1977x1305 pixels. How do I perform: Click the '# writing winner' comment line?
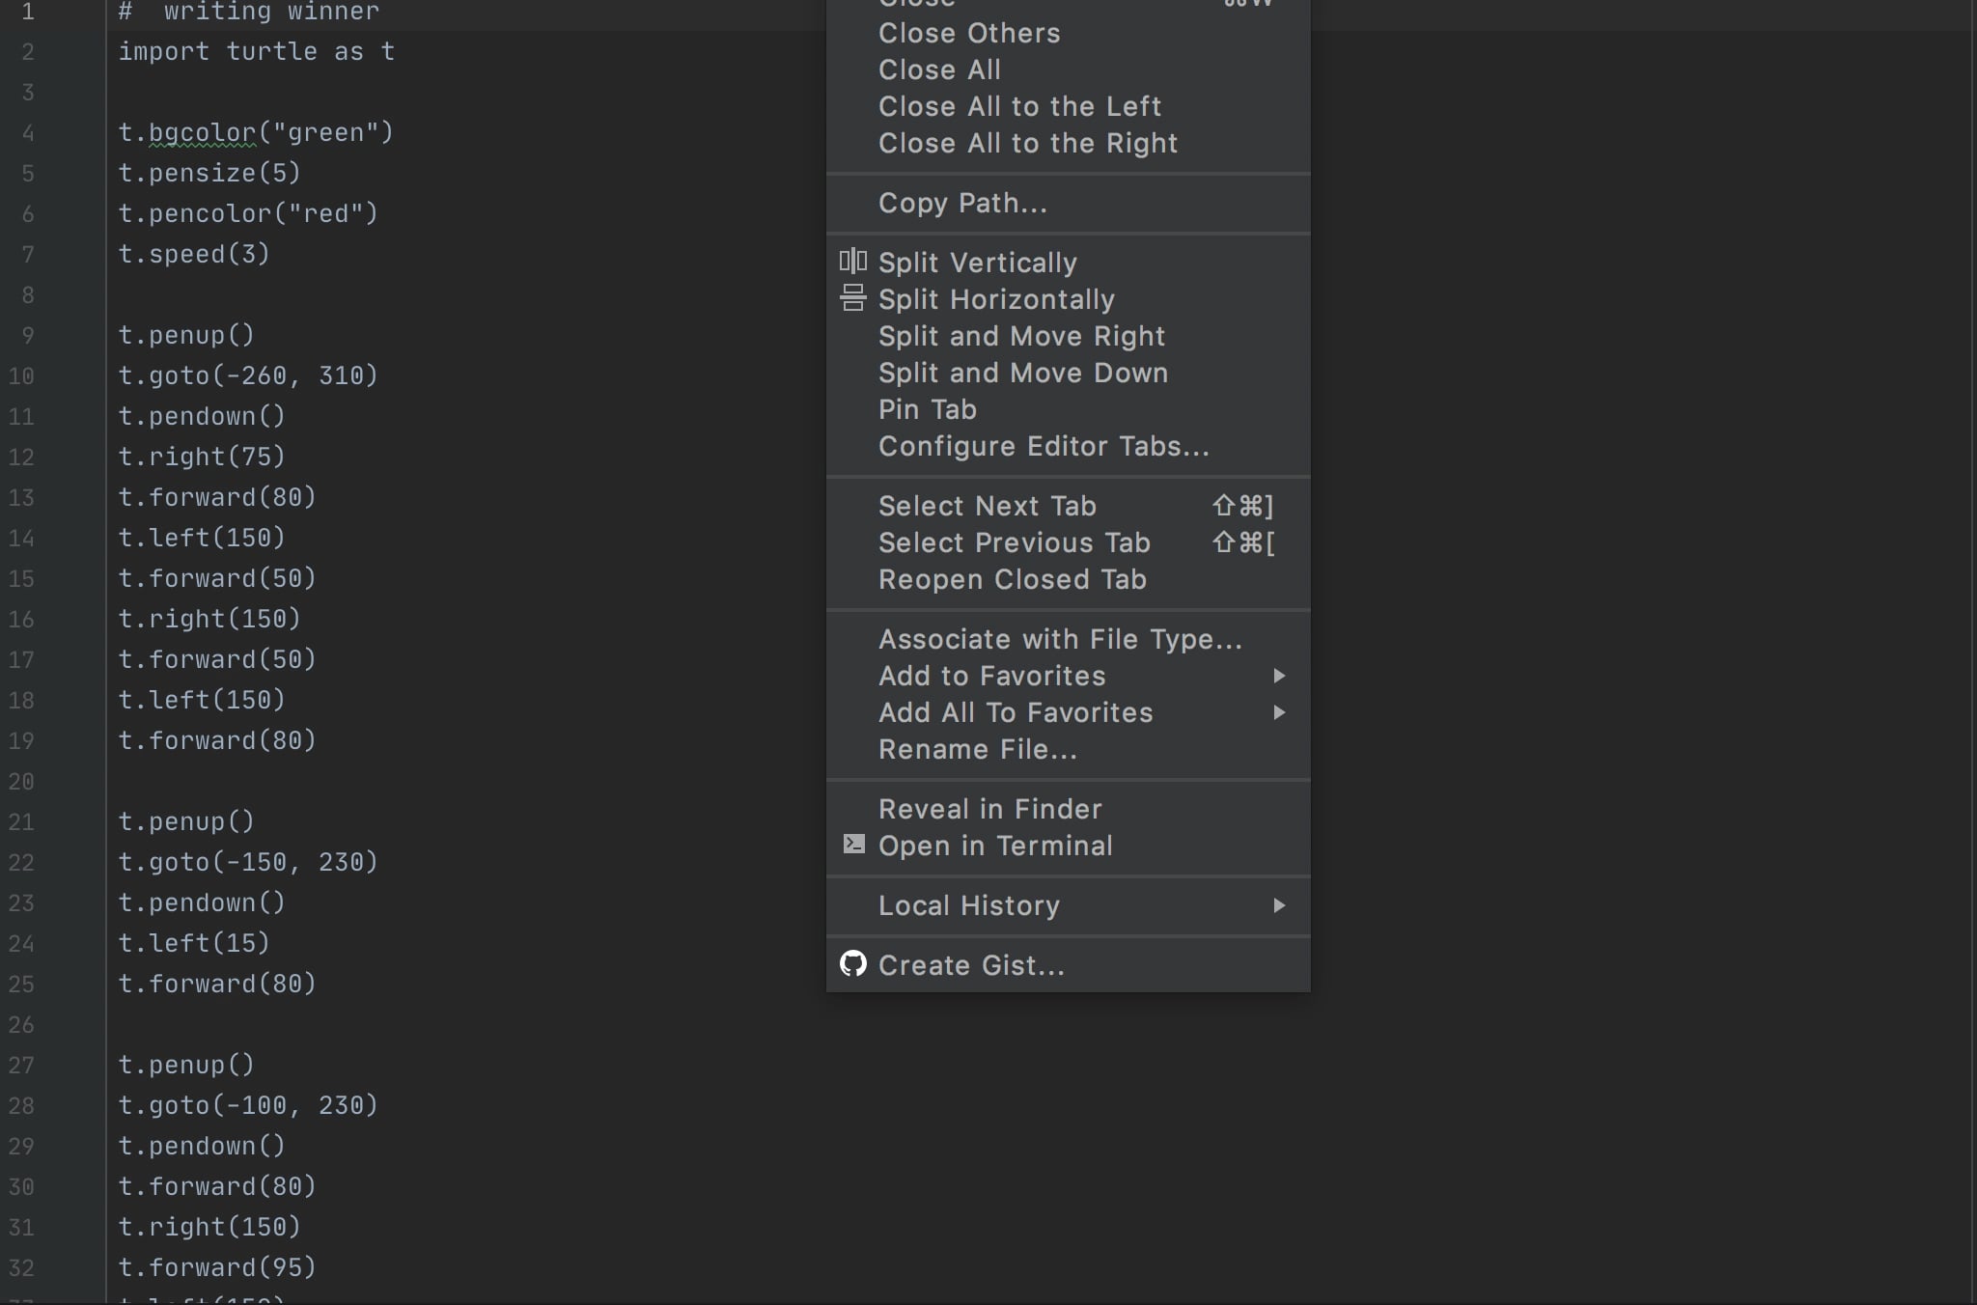[249, 12]
